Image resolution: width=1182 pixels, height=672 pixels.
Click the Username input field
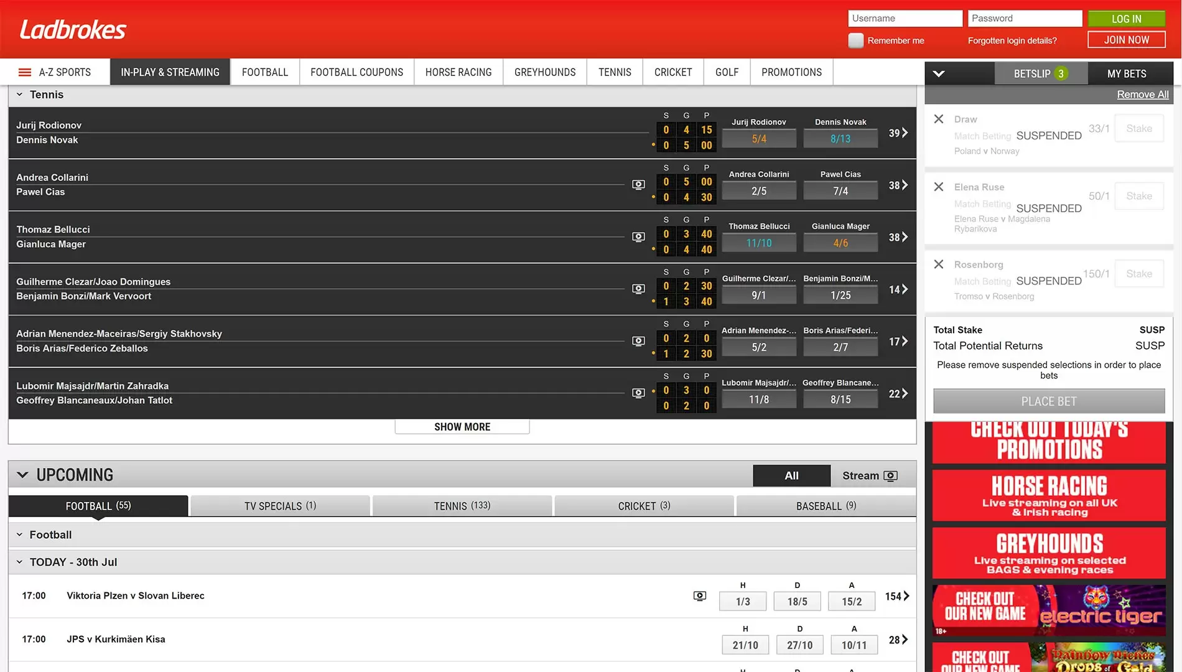click(x=905, y=19)
